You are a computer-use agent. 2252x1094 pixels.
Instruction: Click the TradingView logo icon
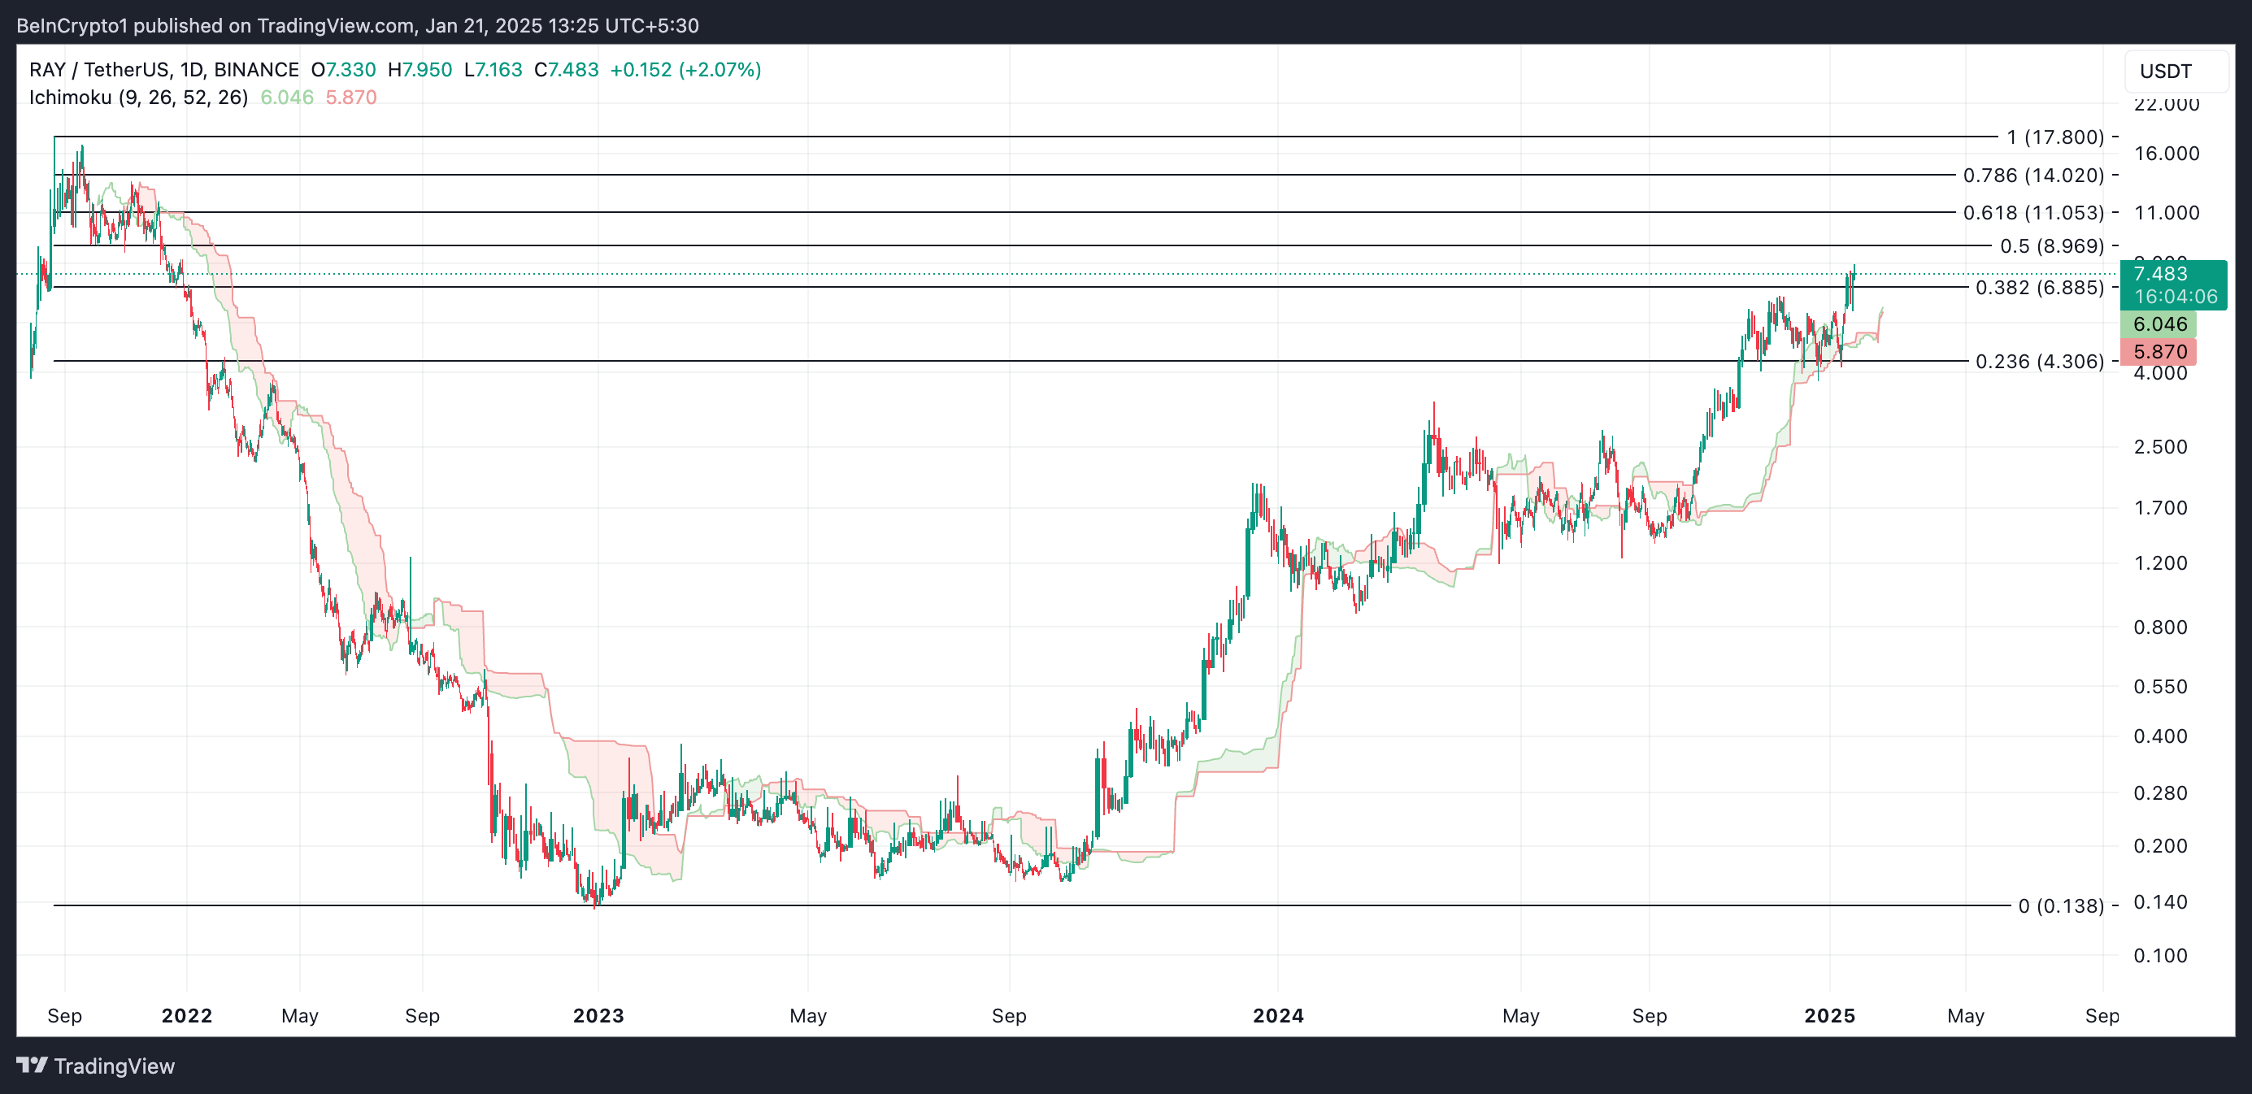pyautogui.click(x=33, y=1066)
